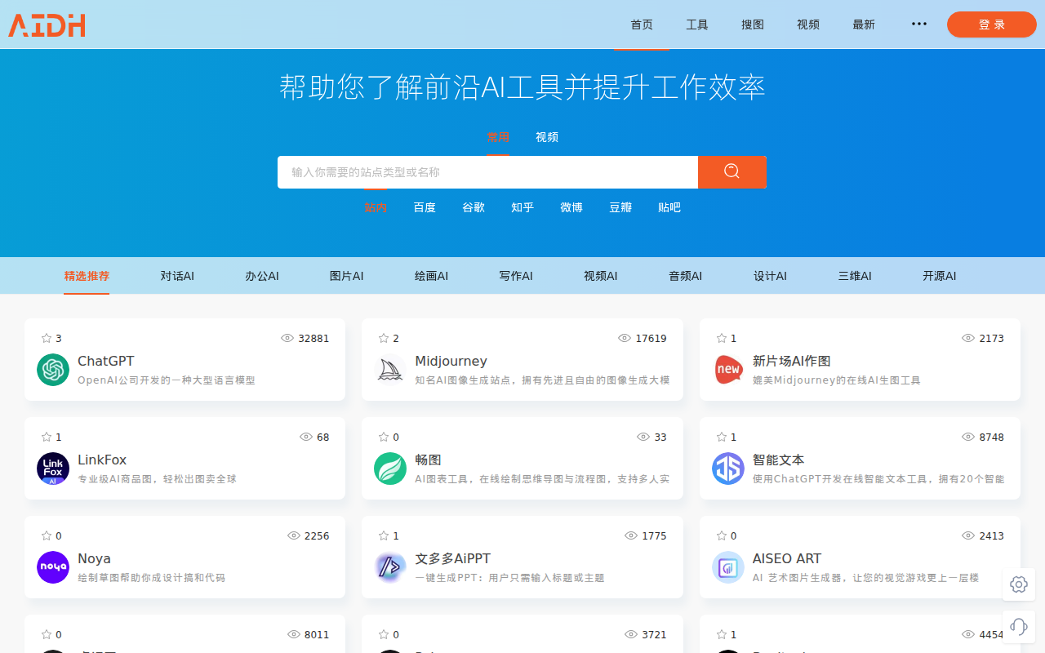Open the AISEO ART title link
The width and height of the screenshot is (1045, 653).
coord(787,558)
